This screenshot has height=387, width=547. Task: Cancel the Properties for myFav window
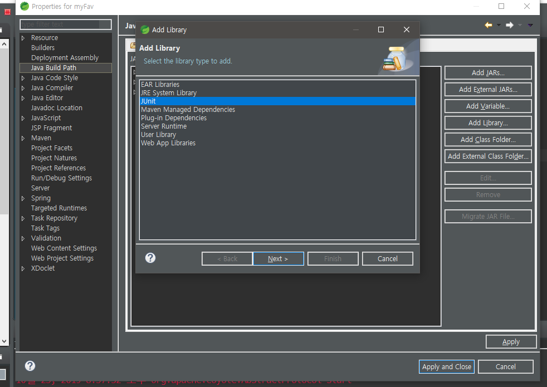(505, 366)
